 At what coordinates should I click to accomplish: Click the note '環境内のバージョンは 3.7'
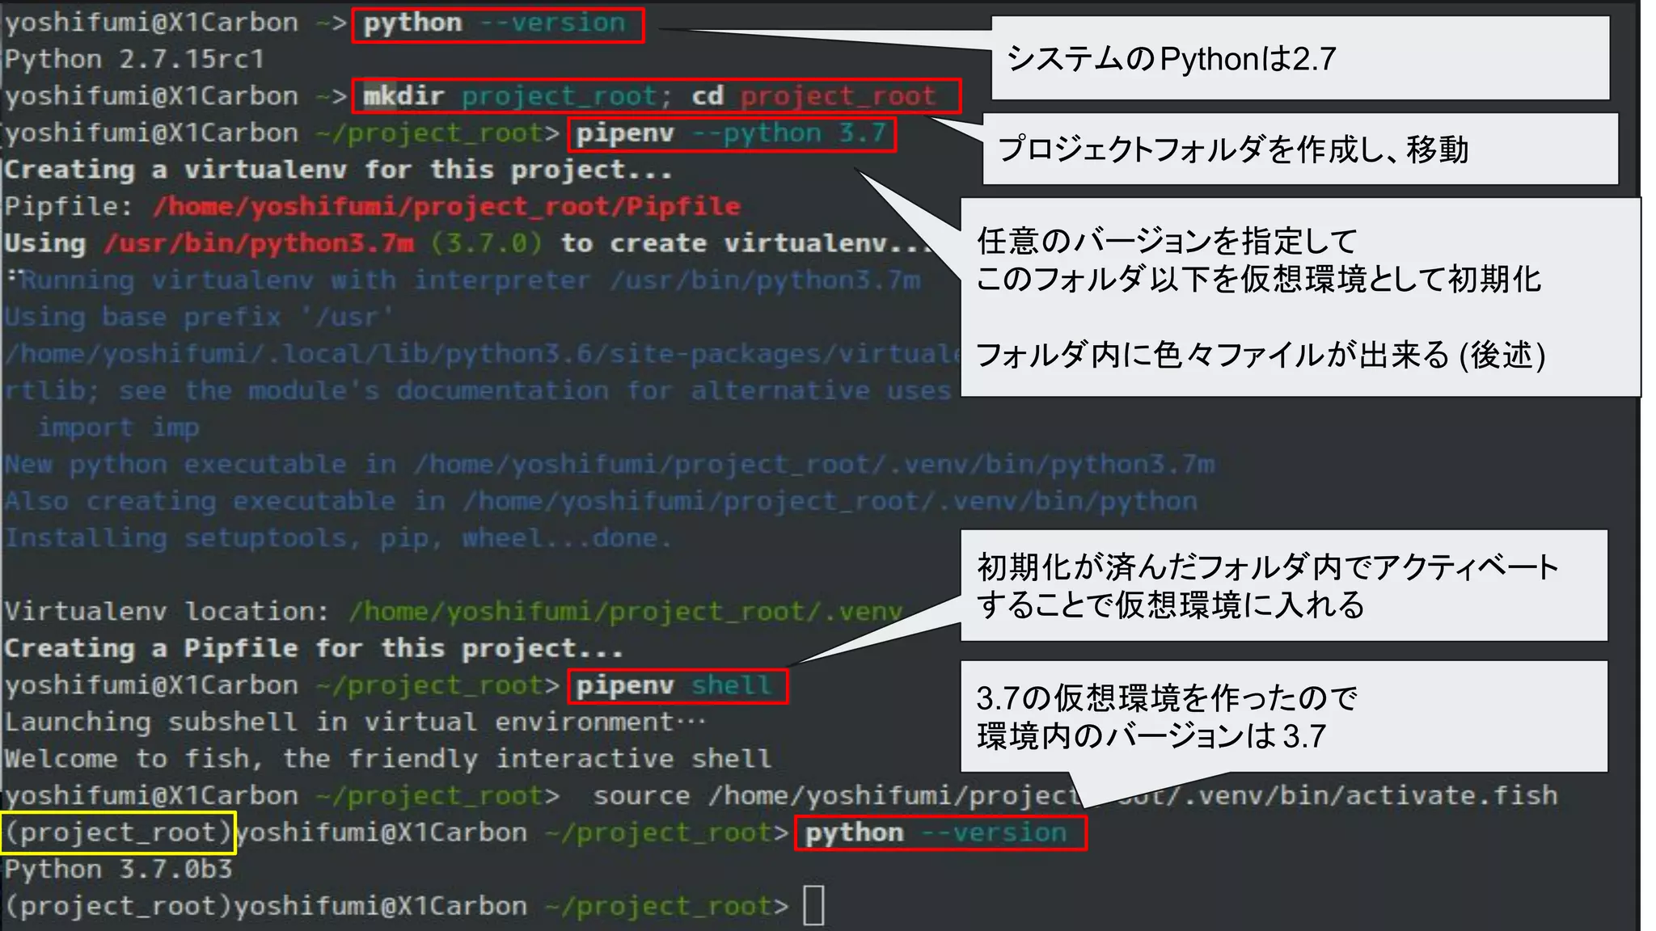1151,736
